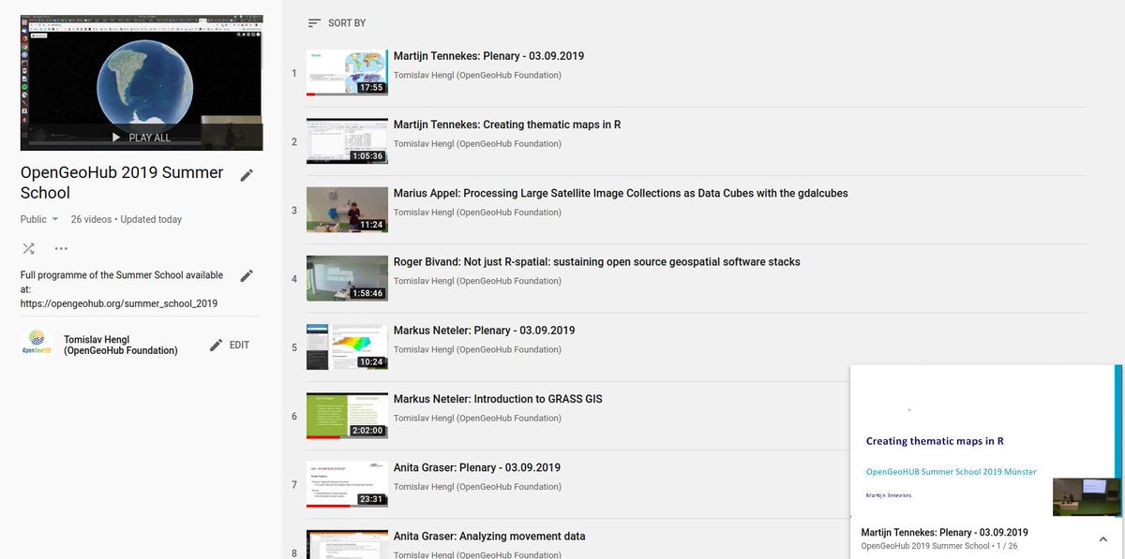1125x559 pixels.
Task: Open Tomislav Hengl channel name in sidebar
Action: point(120,345)
